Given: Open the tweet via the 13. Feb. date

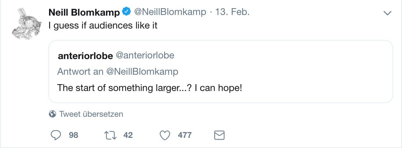Looking at the screenshot, I should pyautogui.click(x=233, y=12).
